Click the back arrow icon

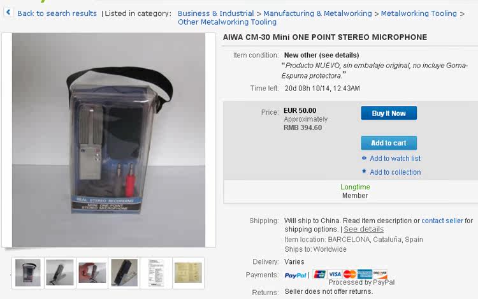[x=8, y=12]
